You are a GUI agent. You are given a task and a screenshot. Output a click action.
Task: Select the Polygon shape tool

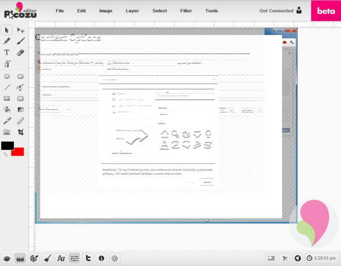(21, 76)
